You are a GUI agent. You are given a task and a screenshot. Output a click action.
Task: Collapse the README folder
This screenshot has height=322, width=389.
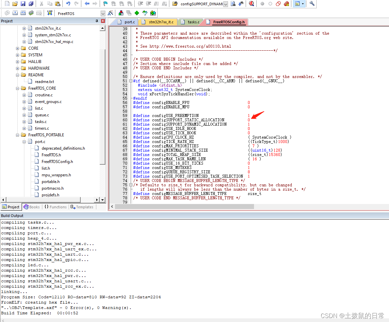[x=17, y=75]
